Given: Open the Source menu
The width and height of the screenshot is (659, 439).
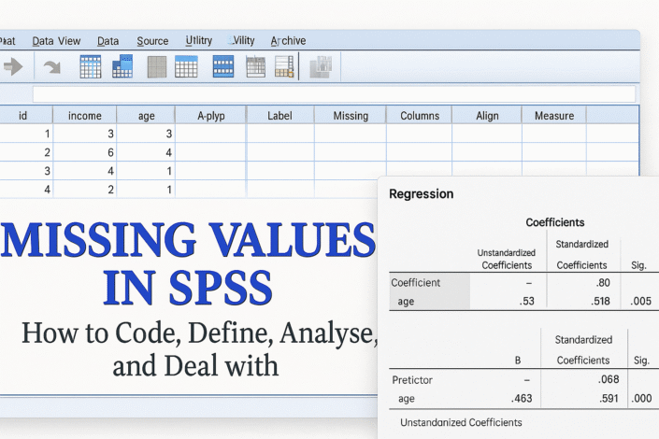Looking at the screenshot, I should click(152, 41).
